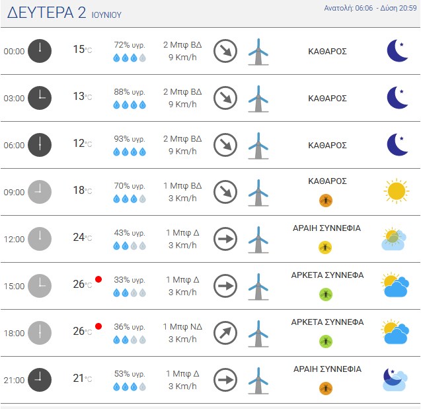Click the crescent moon icon at 00:00
Viewport: 421px width, 409px height.
click(397, 51)
